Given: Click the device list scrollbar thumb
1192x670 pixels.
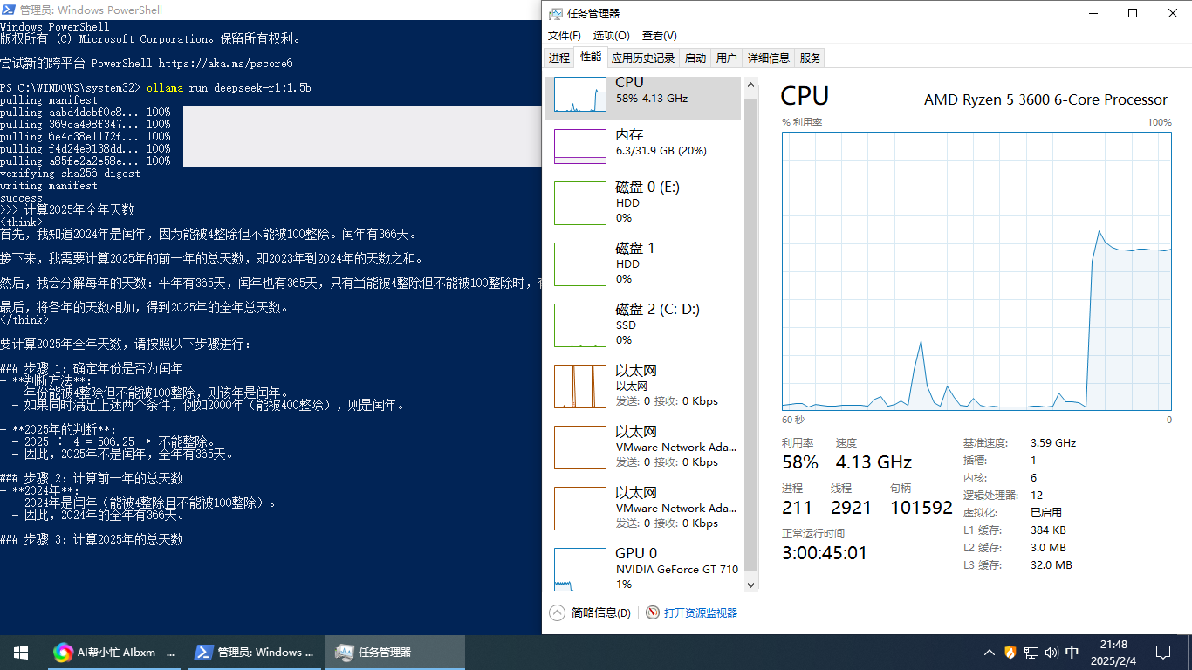Looking at the screenshot, I should tap(750, 336).
